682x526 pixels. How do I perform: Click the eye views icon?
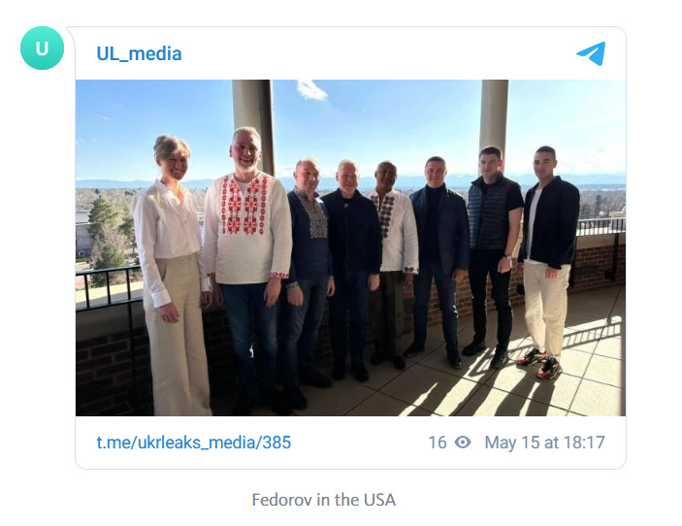tap(463, 443)
